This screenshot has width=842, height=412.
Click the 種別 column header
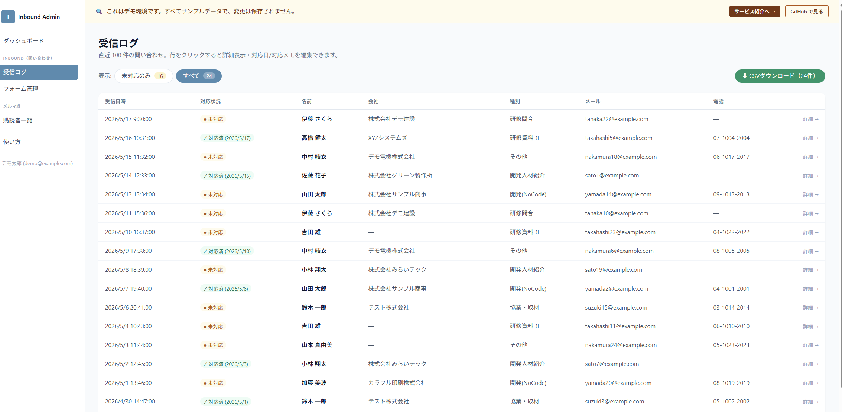tap(515, 101)
